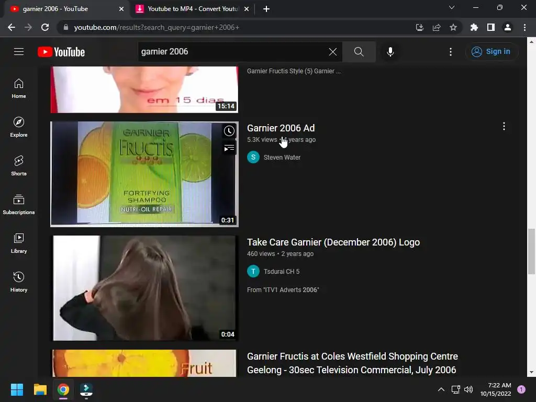Click 'From ITV1 Adverts 2006' description
Image resolution: width=536 pixels, height=402 pixels.
tap(283, 290)
